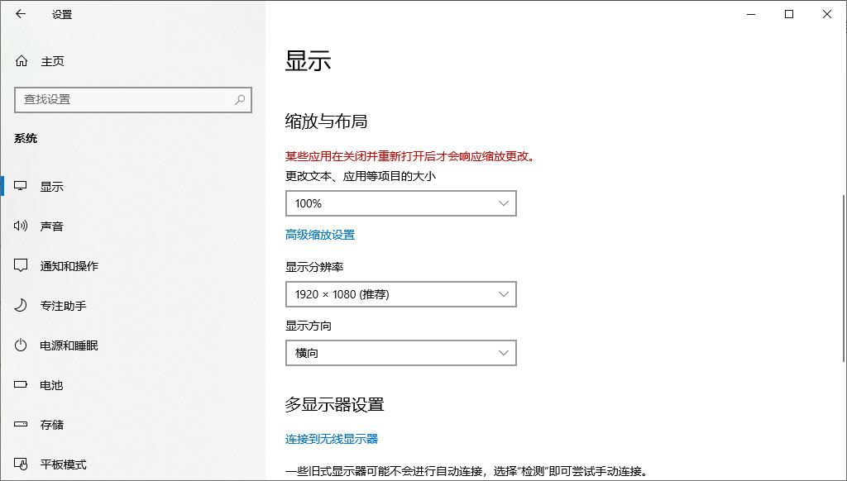Open 通知和操作 via its notification icon

(21, 265)
